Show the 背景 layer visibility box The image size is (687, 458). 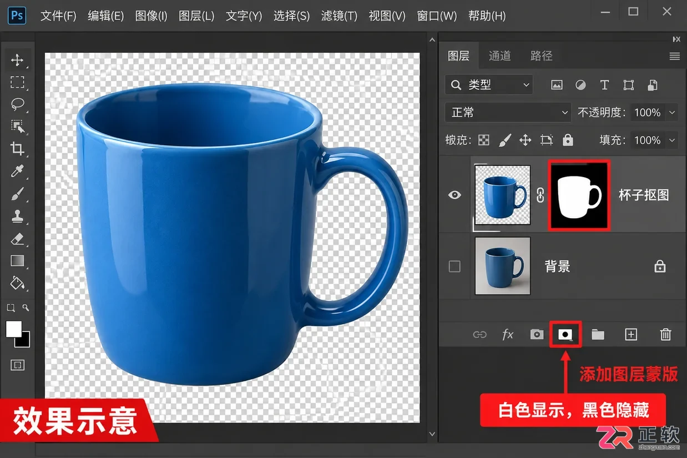(x=454, y=266)
